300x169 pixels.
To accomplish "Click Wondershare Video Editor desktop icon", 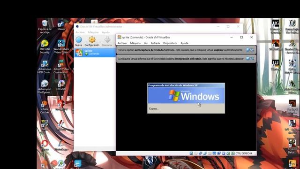I will coord(61,47).
